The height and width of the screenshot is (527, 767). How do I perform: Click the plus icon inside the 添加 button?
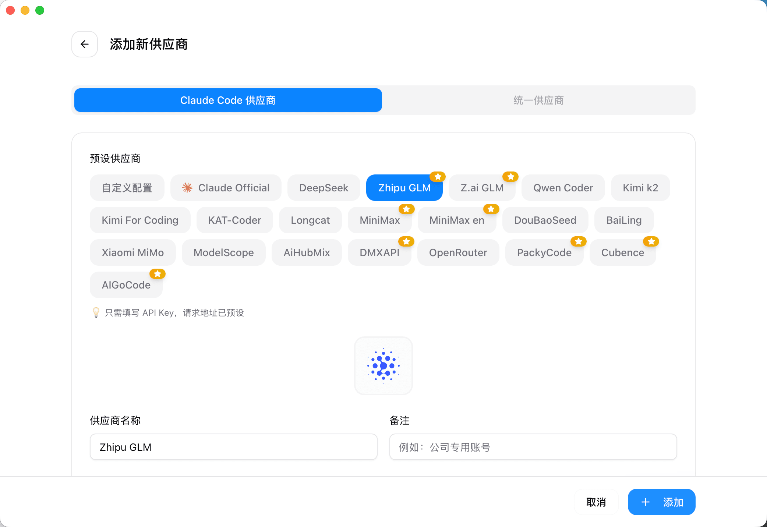pos(646,502)
